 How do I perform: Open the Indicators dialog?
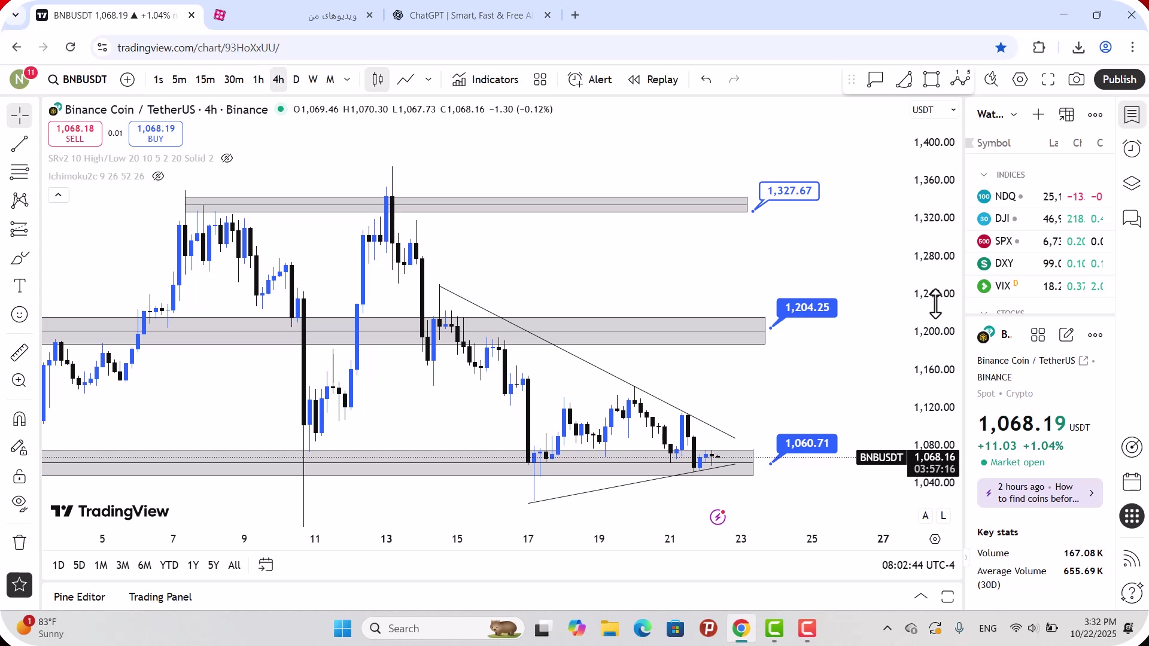coord(485,80)
